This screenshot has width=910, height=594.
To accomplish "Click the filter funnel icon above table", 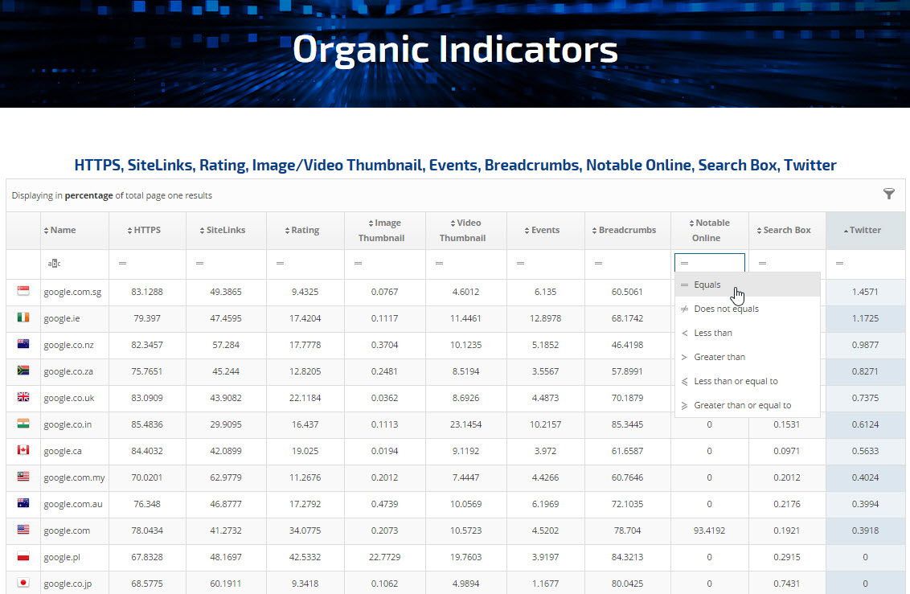I will click(888, 194).
